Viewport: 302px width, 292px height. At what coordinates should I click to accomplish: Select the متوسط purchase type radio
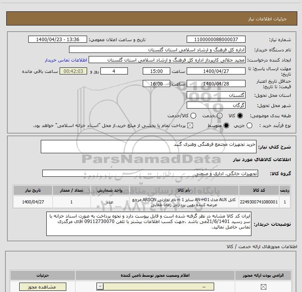tap(226, 125)
